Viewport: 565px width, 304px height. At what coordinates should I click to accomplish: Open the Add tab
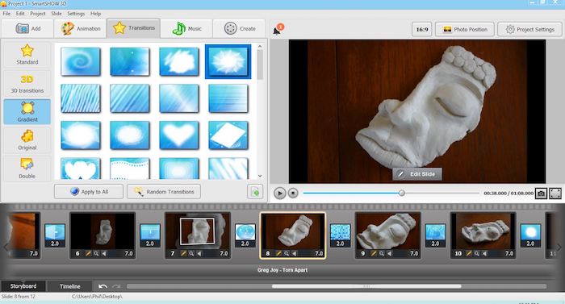(x=27, y=28)
